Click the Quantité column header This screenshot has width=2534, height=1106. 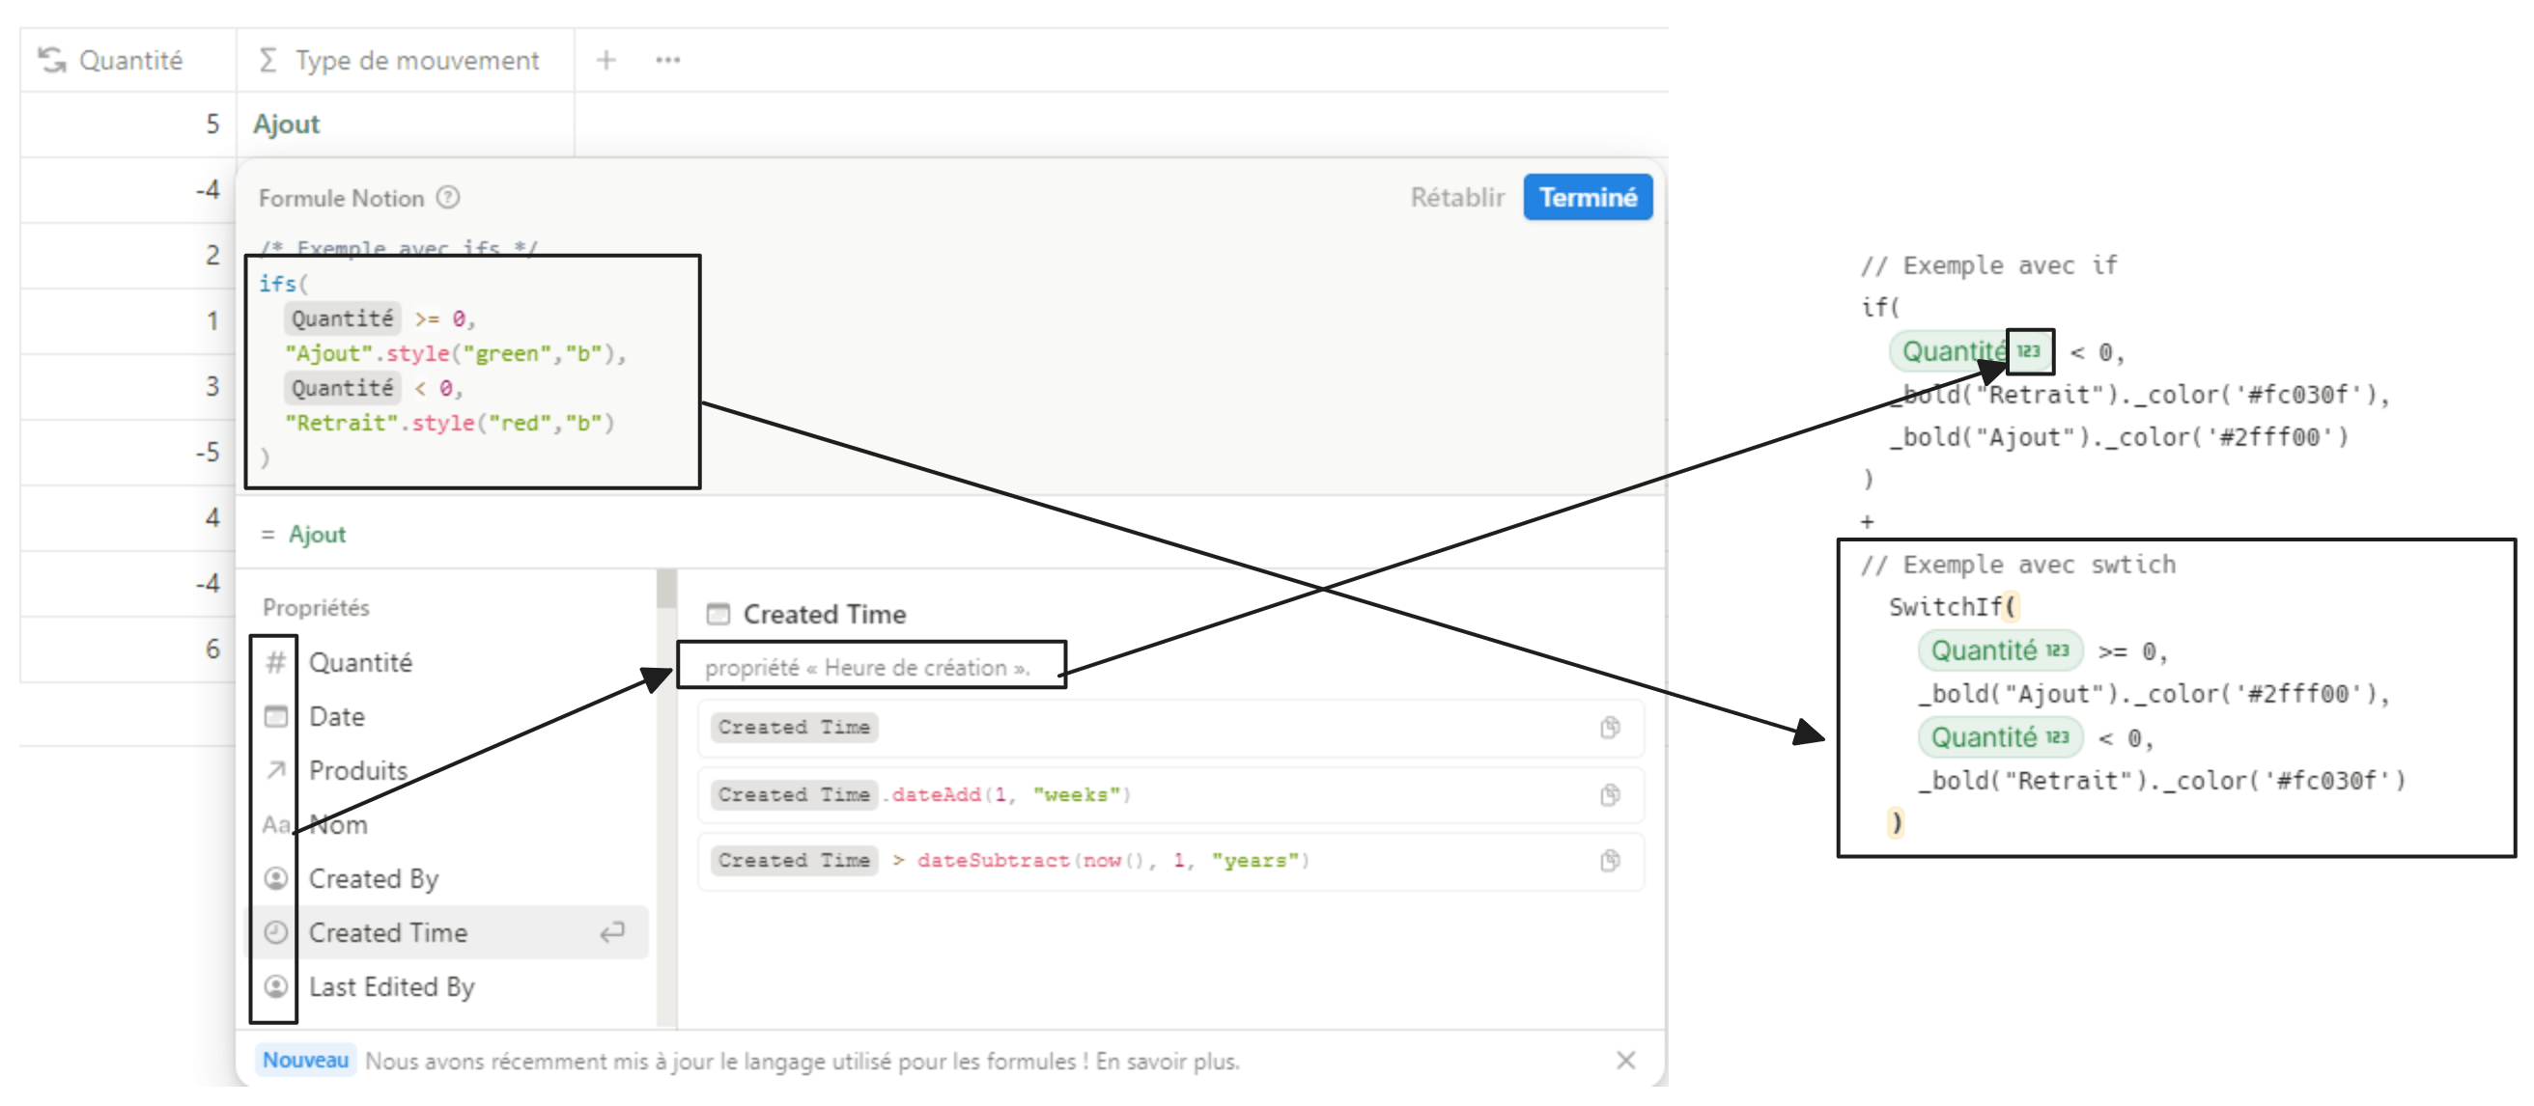[x=127, y=60]
